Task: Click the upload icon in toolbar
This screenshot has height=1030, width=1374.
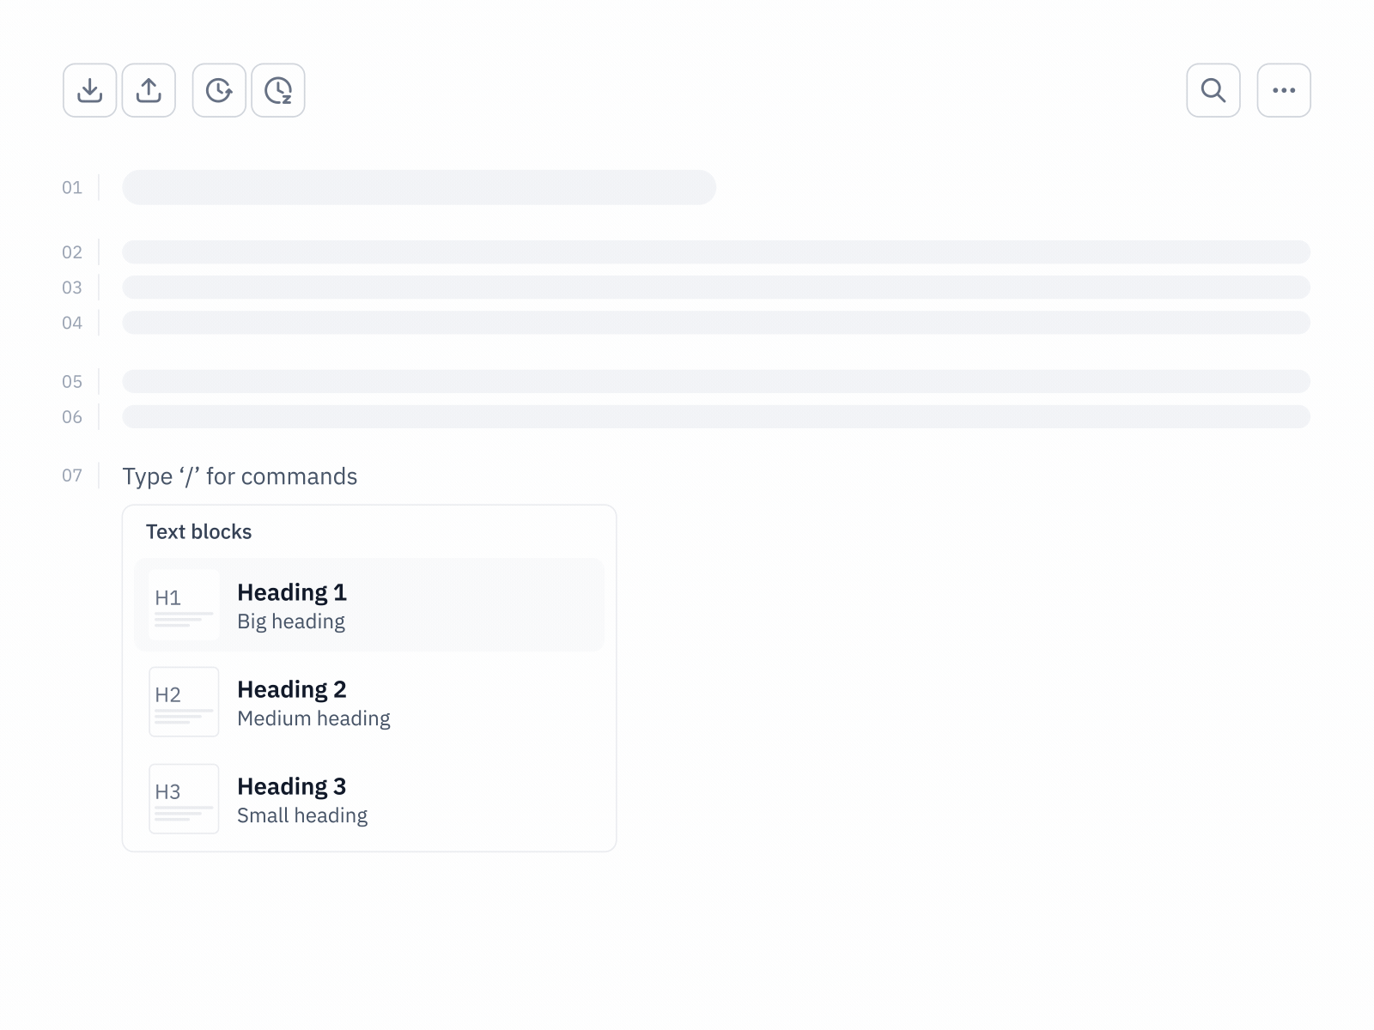Action: tap(149, 90)
